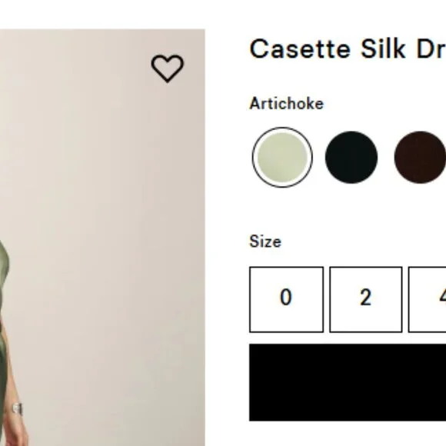The image size is (446, 446).
Task: Click the Size label above the boxes
Action: 265,241
